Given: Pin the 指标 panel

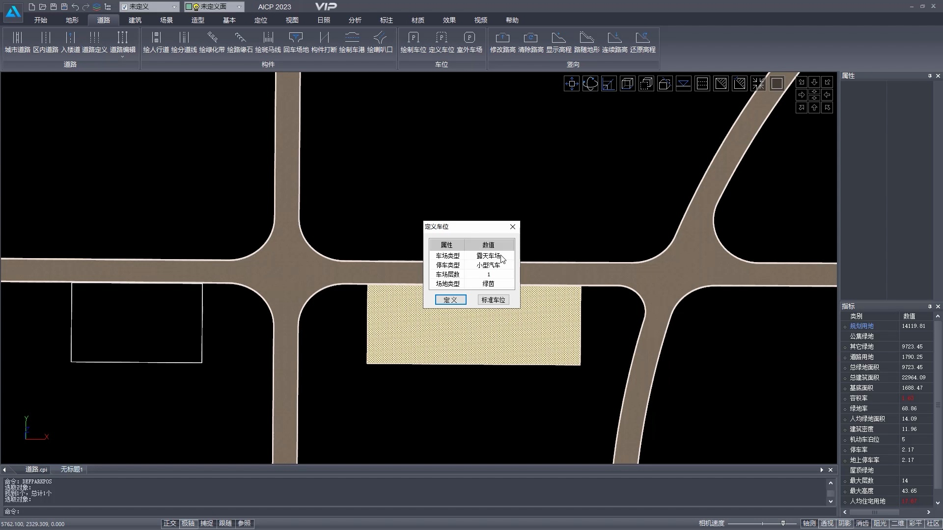Looking at the screenshot, I should 930,307.
